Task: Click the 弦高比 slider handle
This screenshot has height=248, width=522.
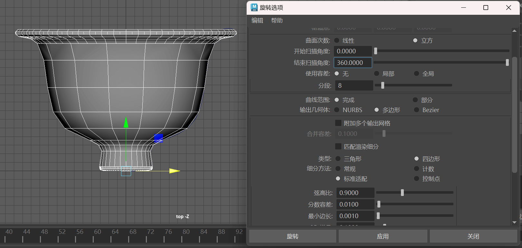Action: pyautogui.click(x=402, y=192)
